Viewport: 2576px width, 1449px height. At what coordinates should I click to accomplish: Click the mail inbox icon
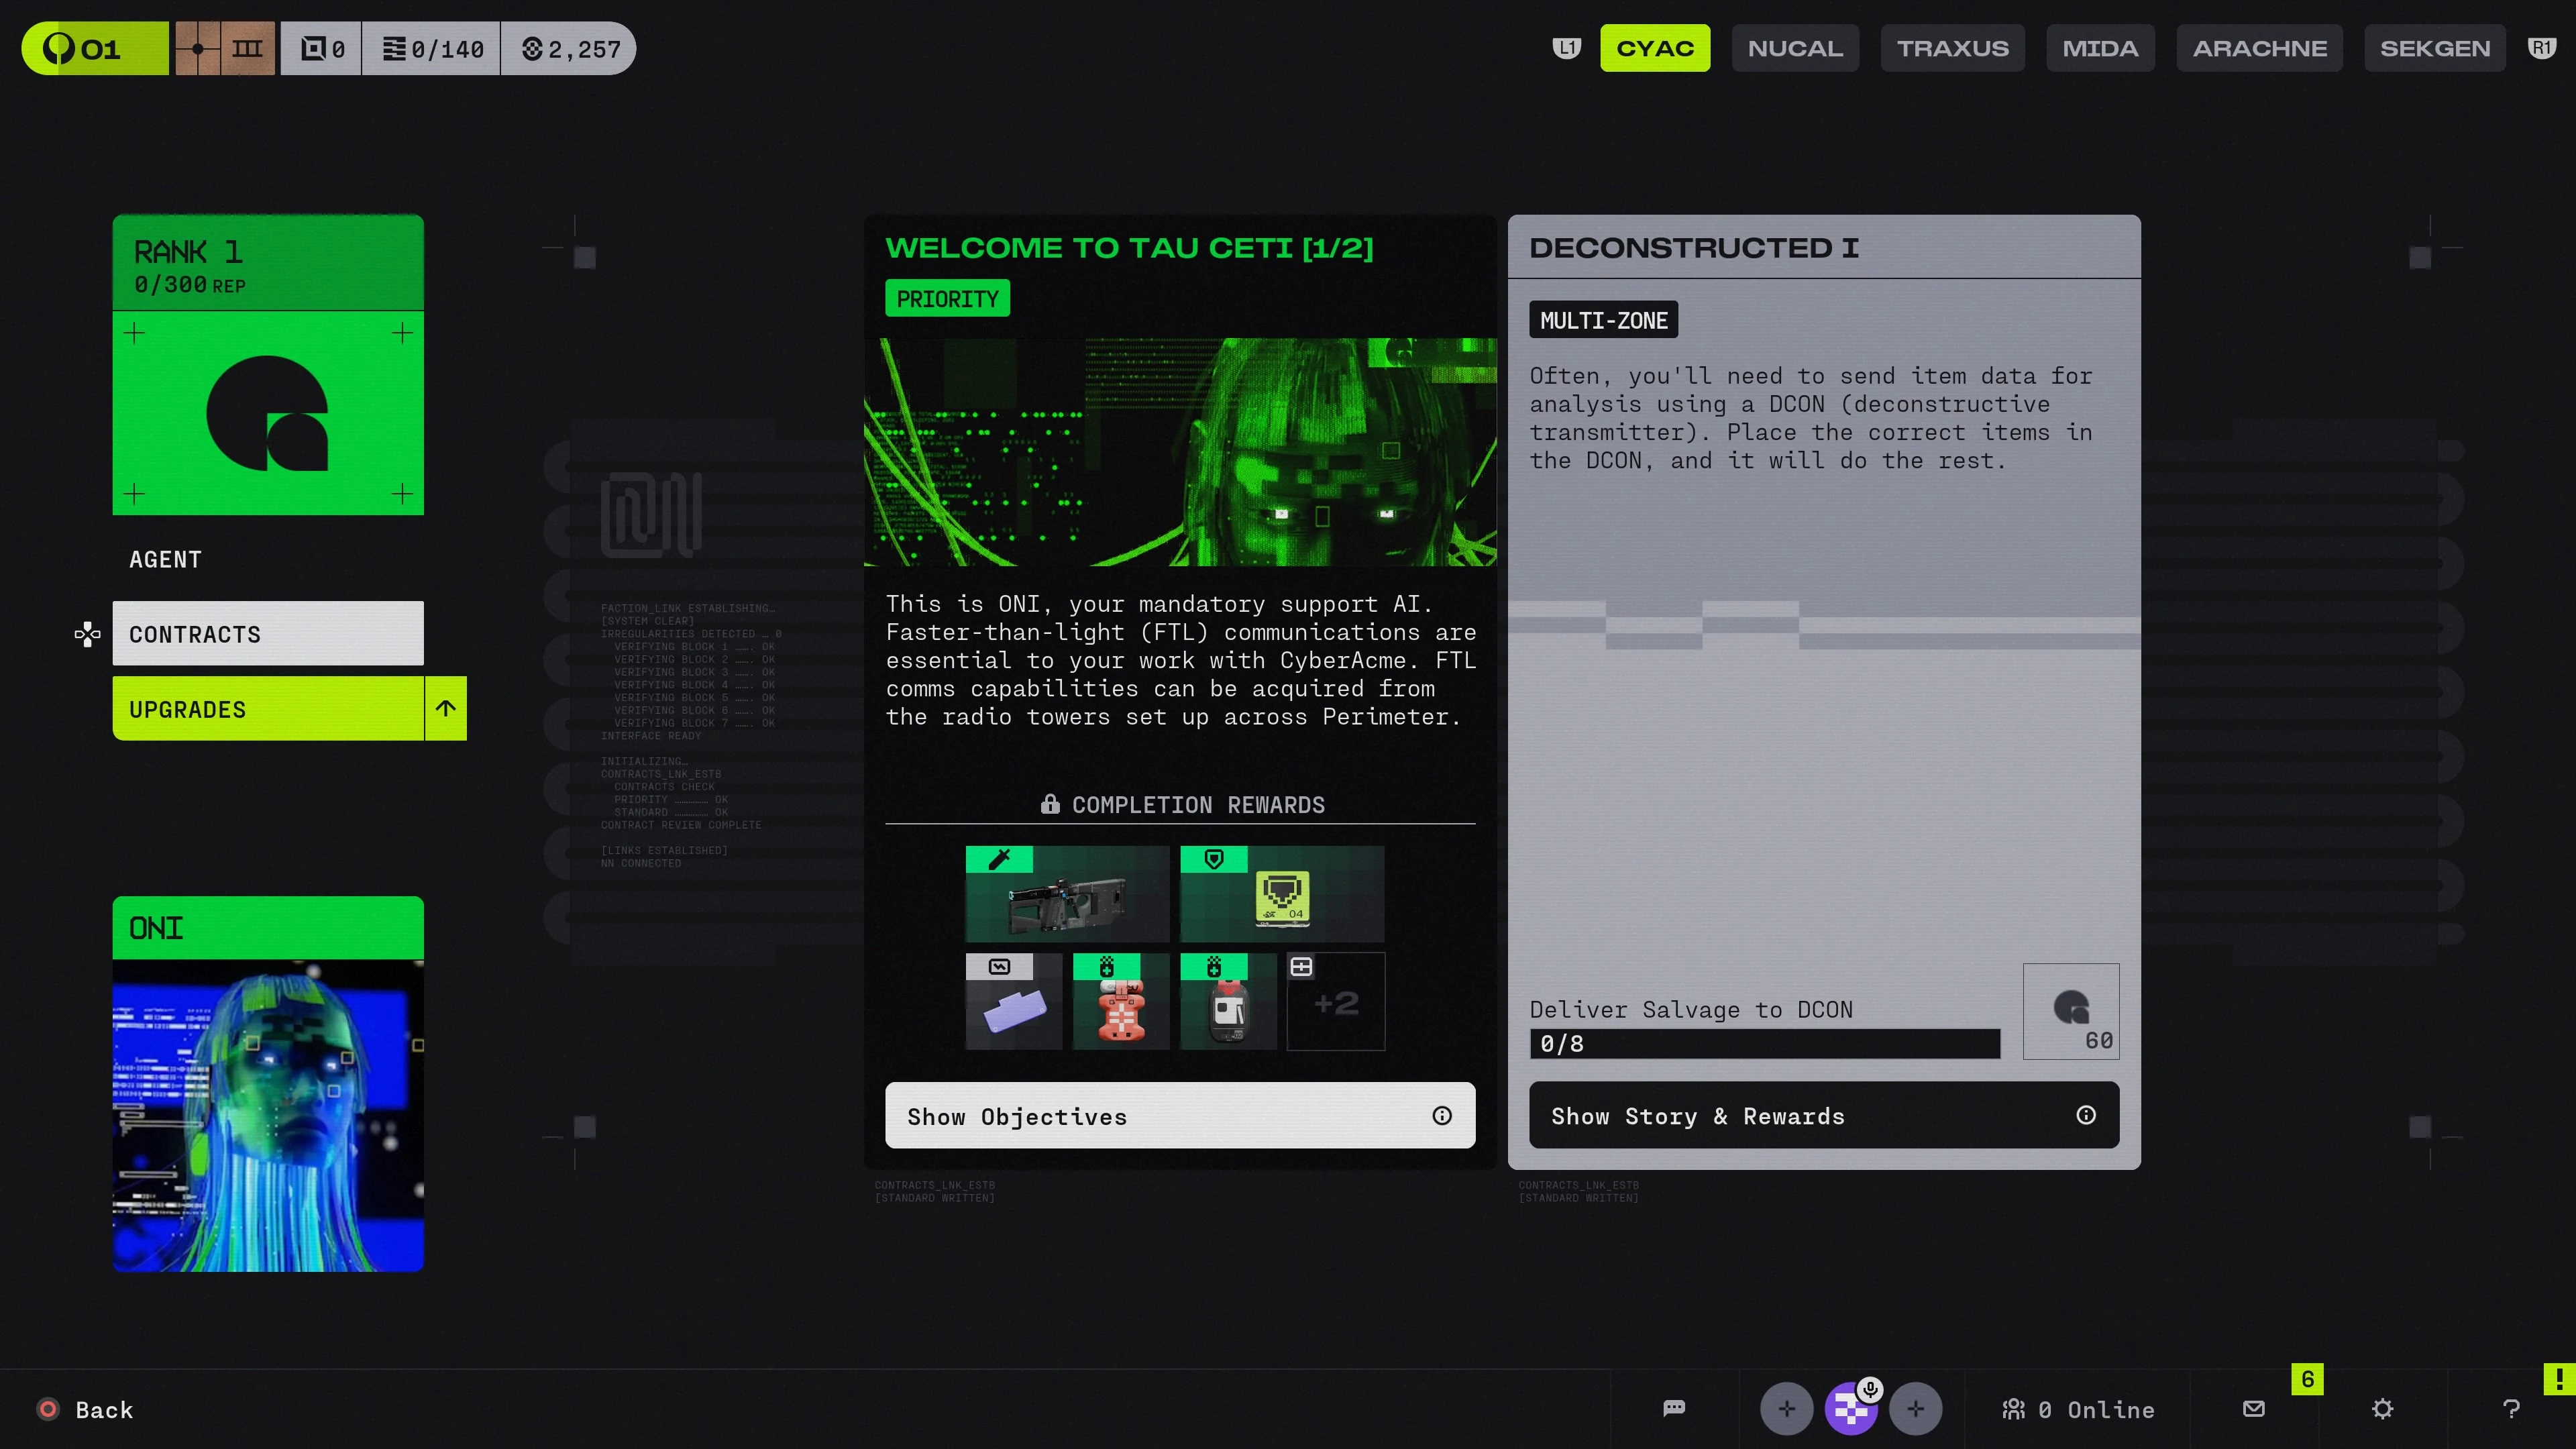pos(2253,1408)
